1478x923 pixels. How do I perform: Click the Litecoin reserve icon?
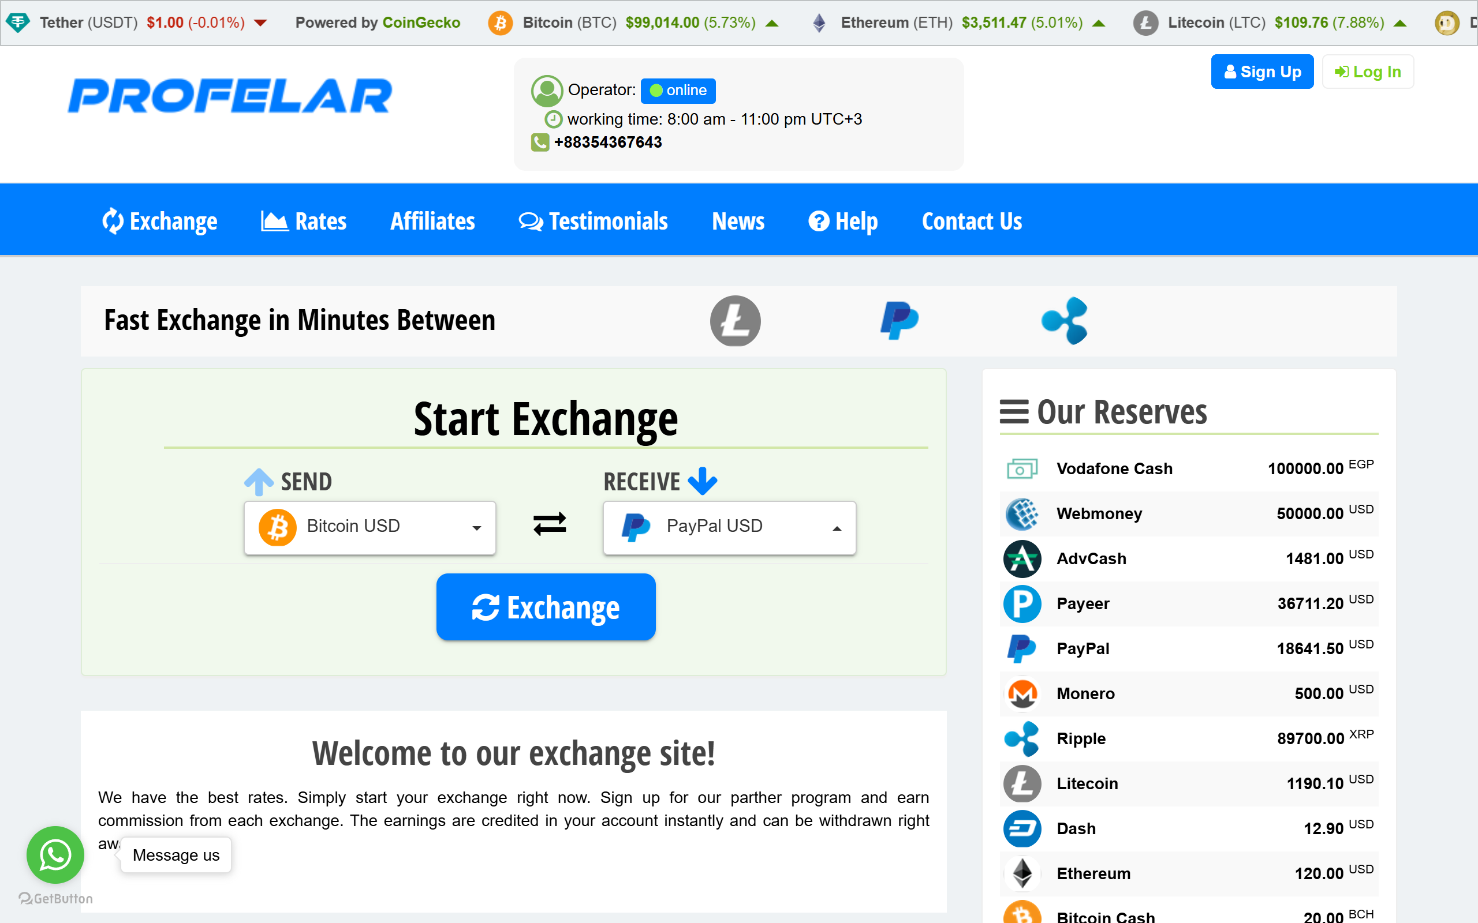pyautogui.click(x=1022, y=784)
